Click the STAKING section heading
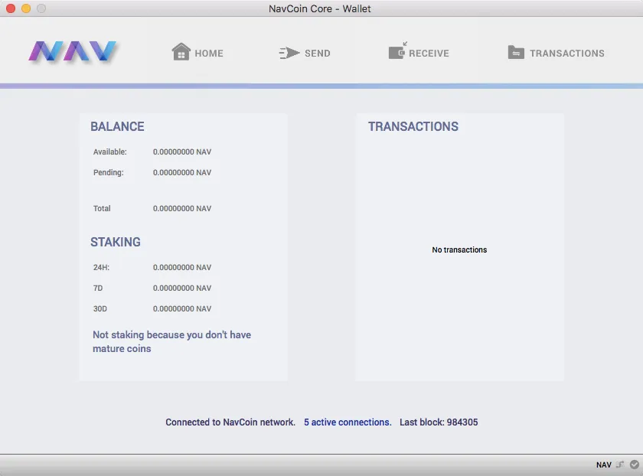 (116, 242)
